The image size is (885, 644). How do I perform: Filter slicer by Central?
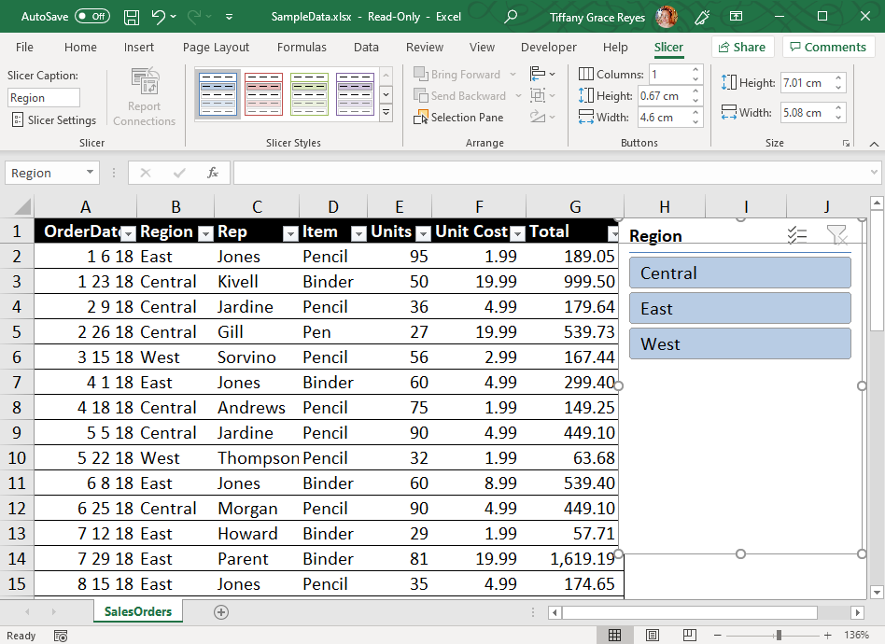(740, 273)
